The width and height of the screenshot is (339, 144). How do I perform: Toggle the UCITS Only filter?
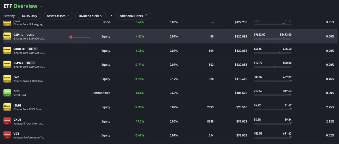(29, 16)
